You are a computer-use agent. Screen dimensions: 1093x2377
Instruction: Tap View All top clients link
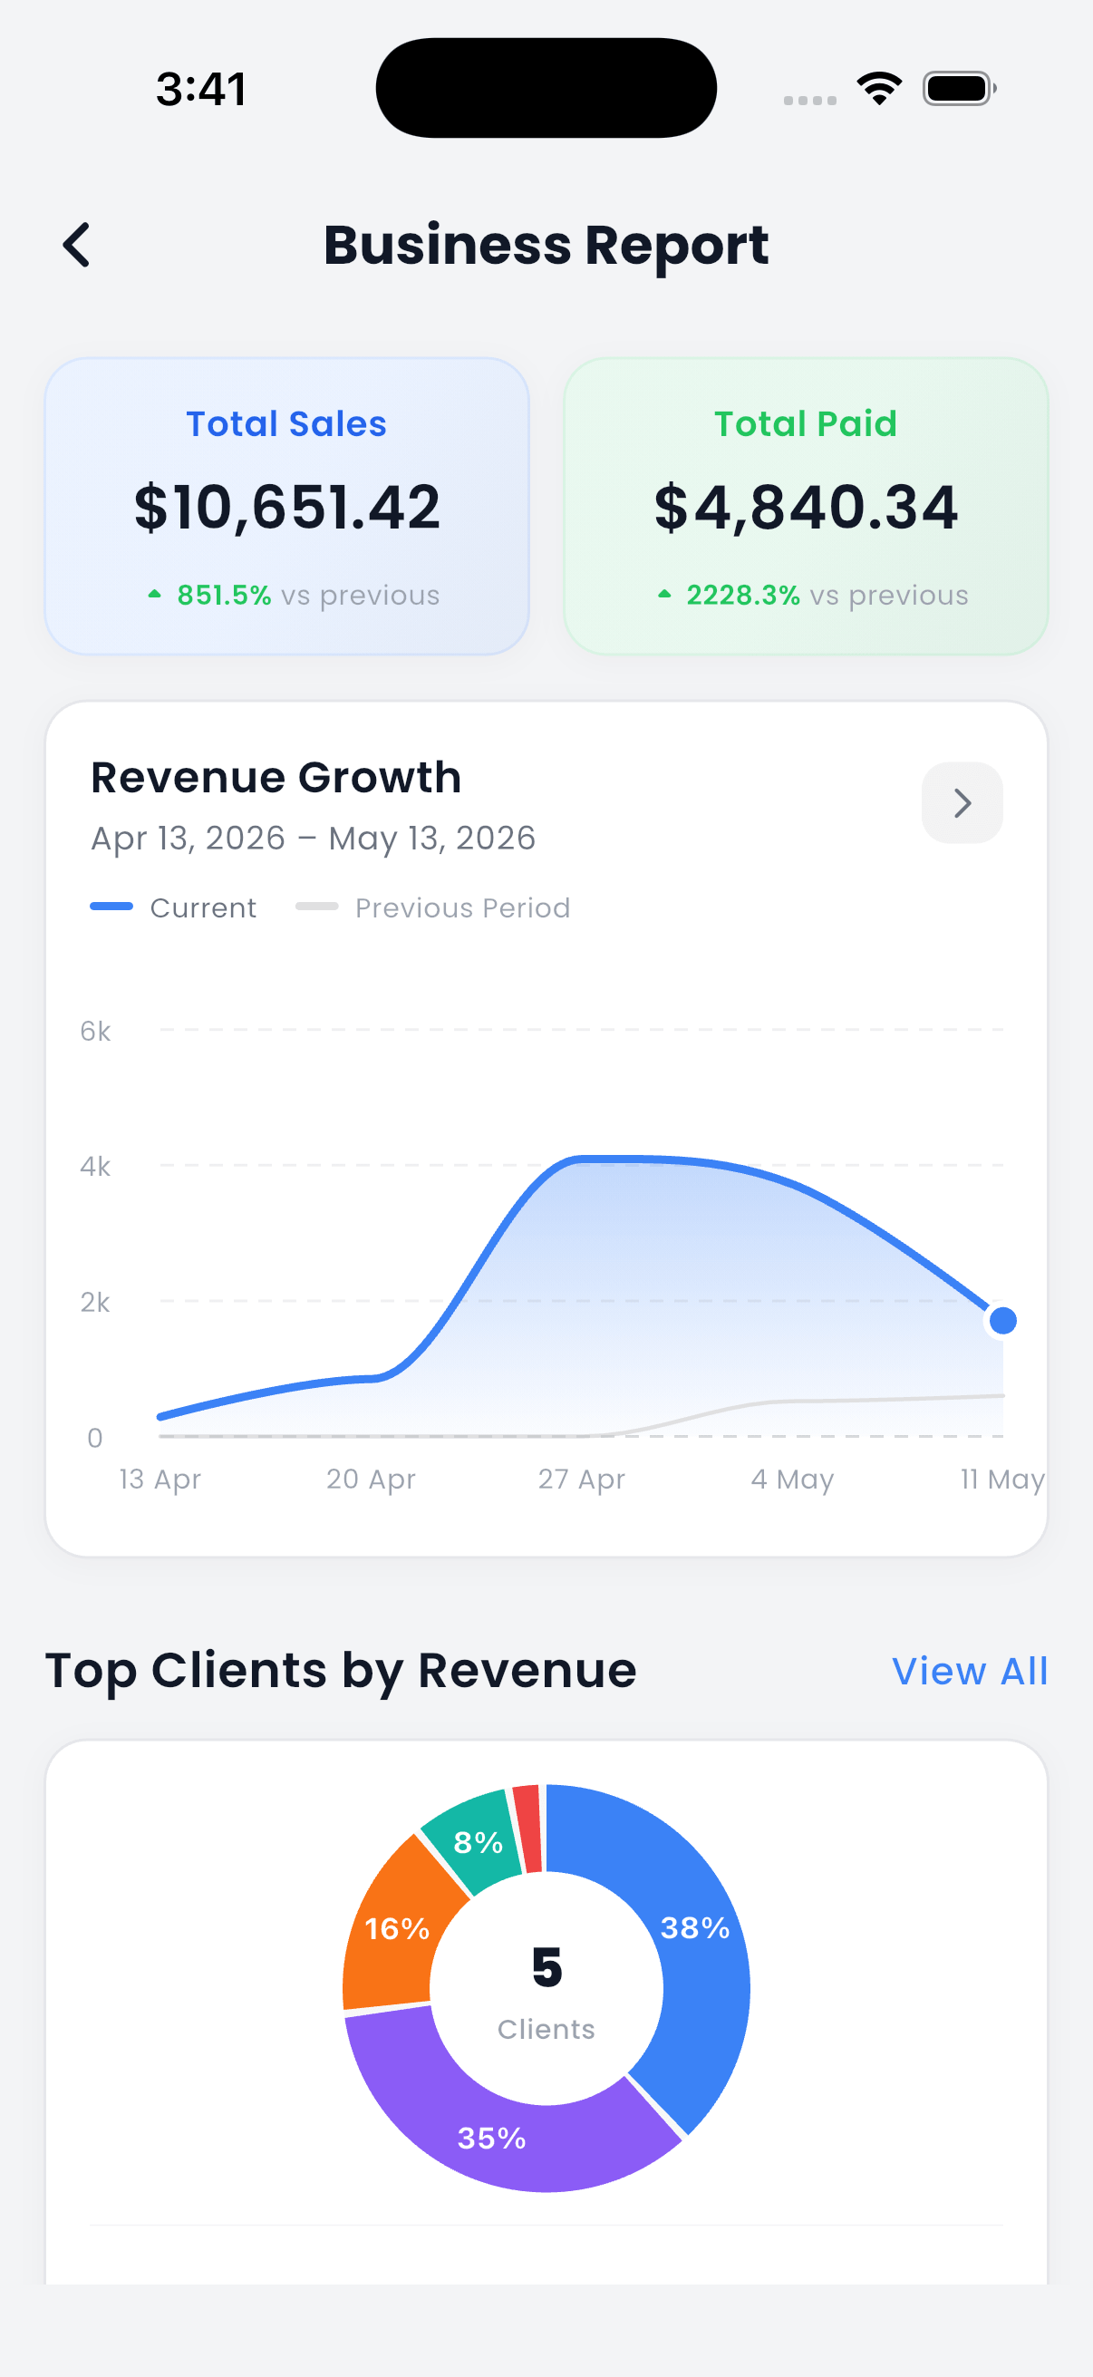970,1671
